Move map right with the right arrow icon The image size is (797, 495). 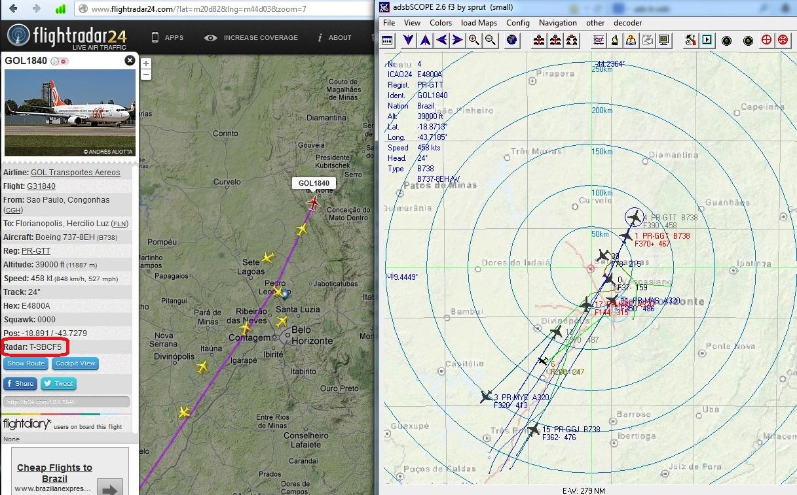(457, 40)
